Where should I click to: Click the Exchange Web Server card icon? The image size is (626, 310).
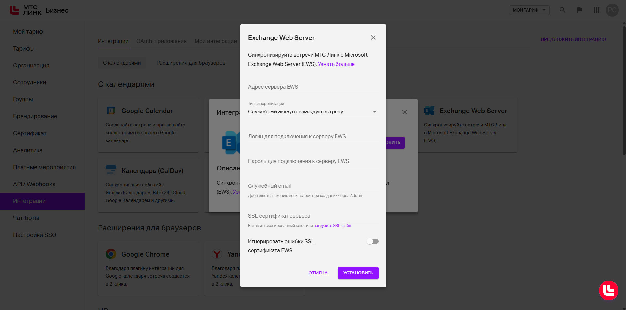pos(429,111)
